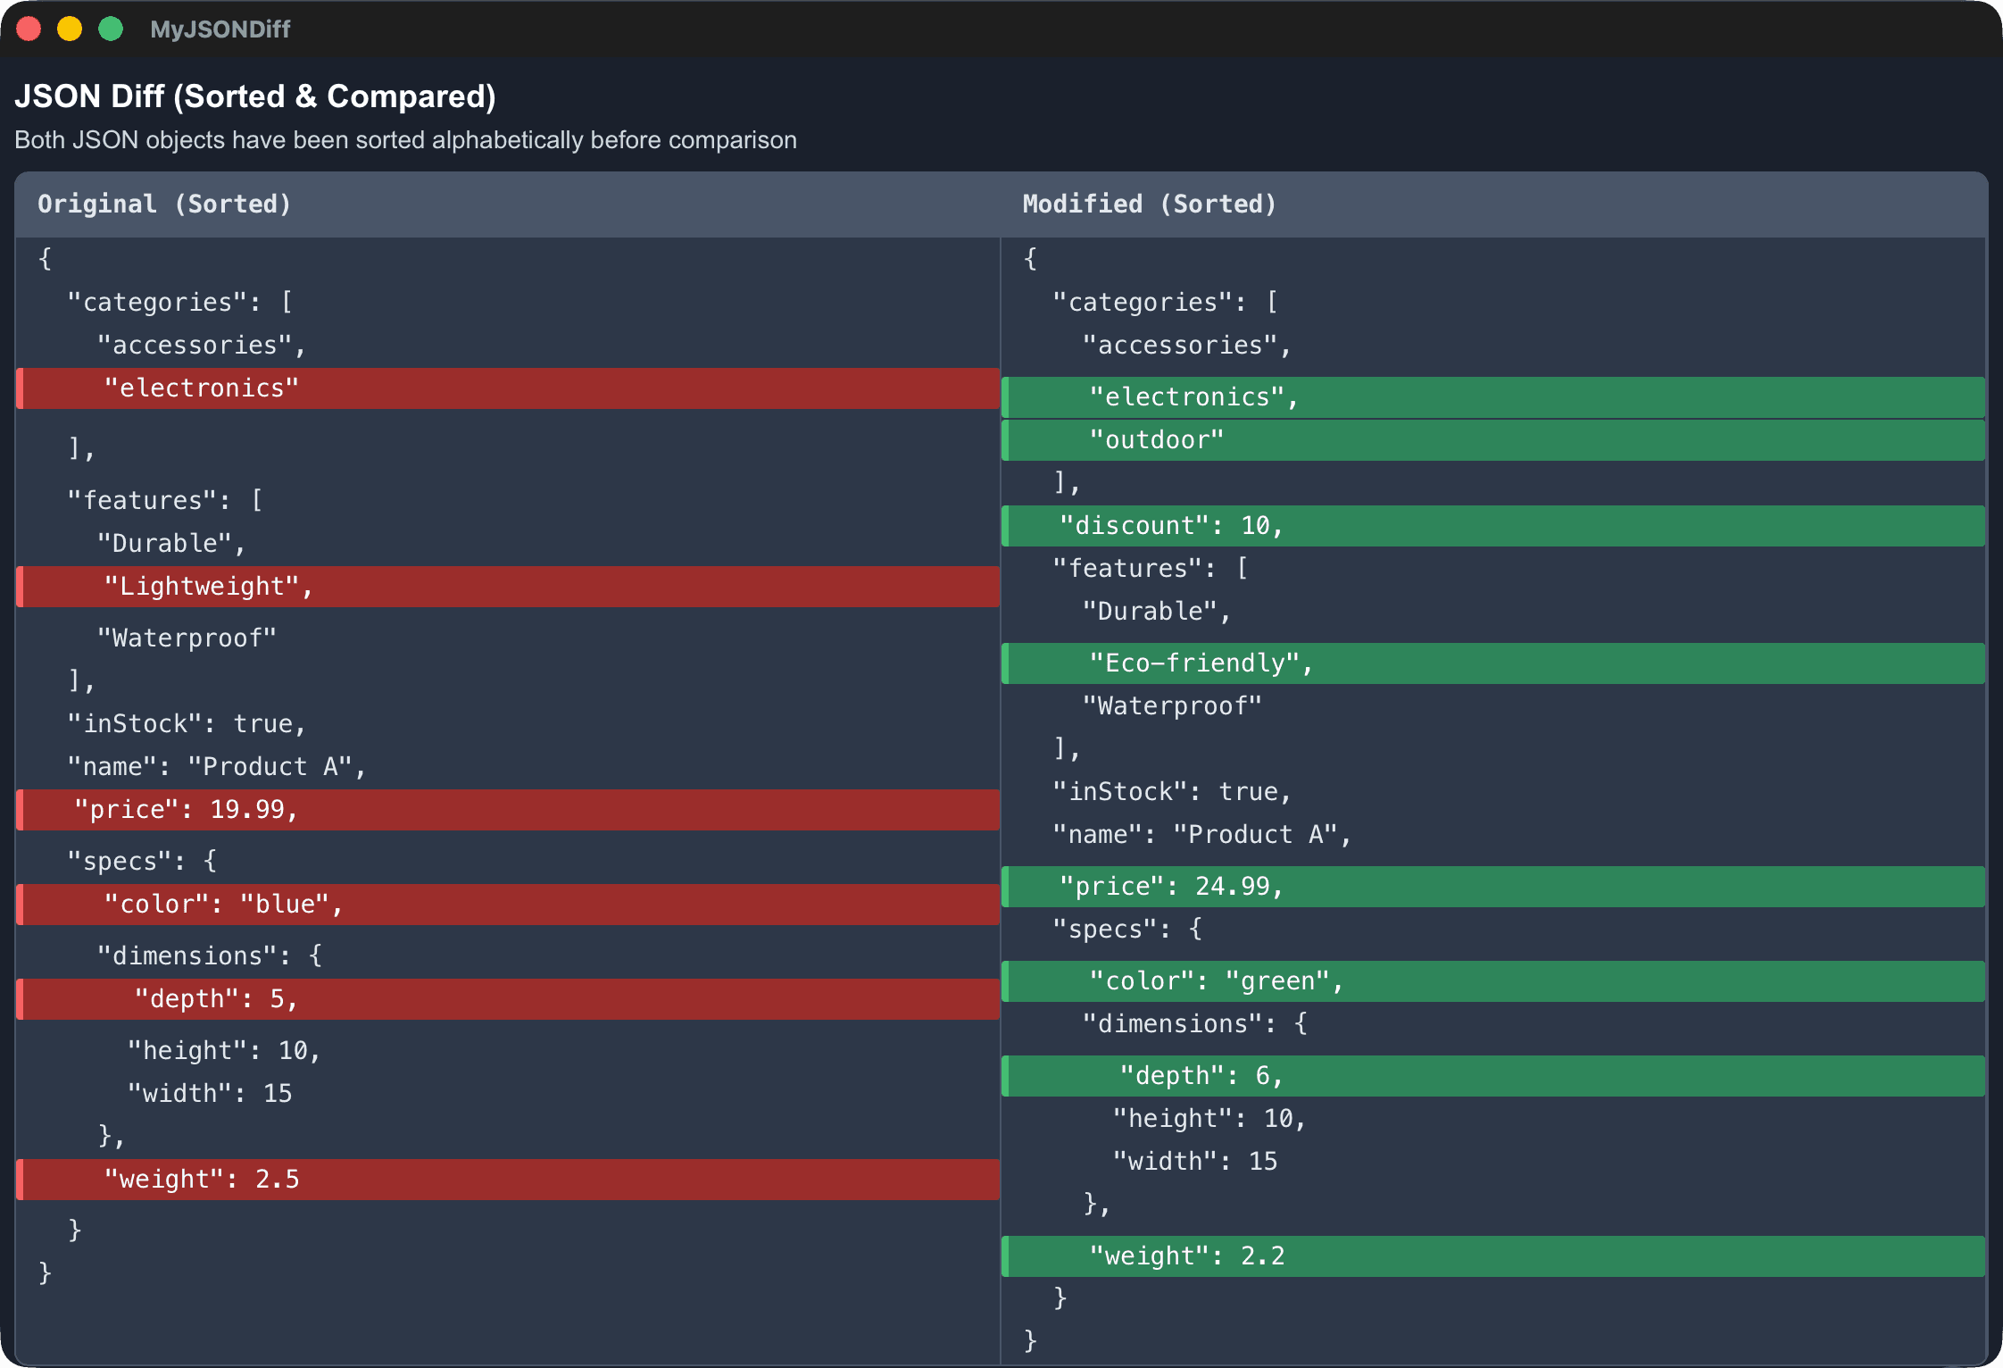Click the MyJSONDiff title bar label
Viewport: 2003px width, 1368px height.
(220, 29)
